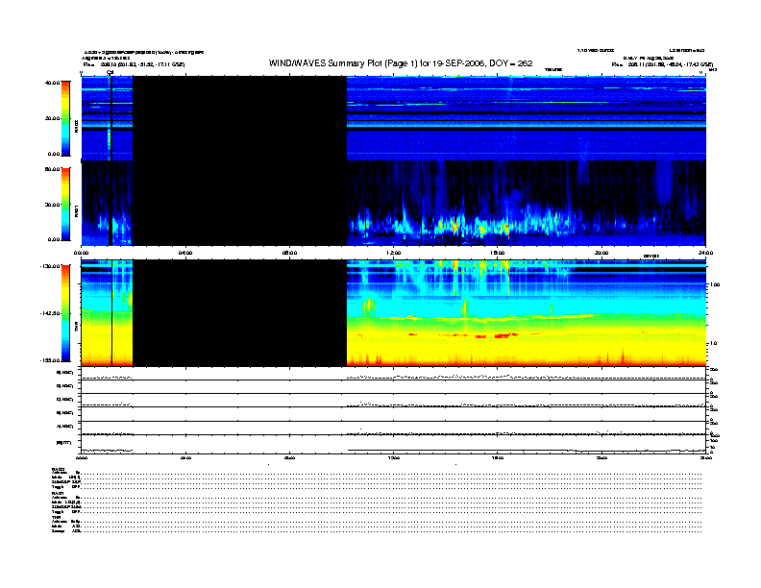
Task: Click the TNR heading in status table
Action: (x=57, y=518)
